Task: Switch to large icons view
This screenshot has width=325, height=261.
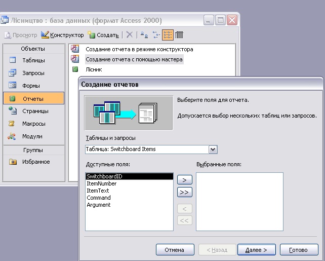Action: click(144, 34)
